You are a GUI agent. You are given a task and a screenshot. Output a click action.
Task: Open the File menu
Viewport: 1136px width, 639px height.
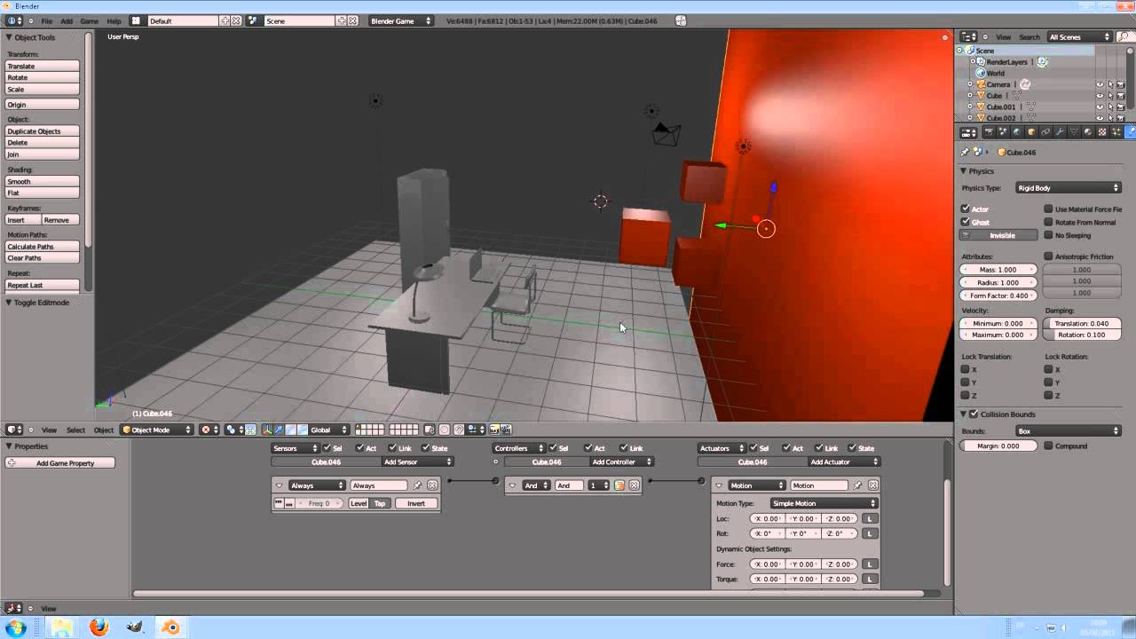tap(46, 20)
